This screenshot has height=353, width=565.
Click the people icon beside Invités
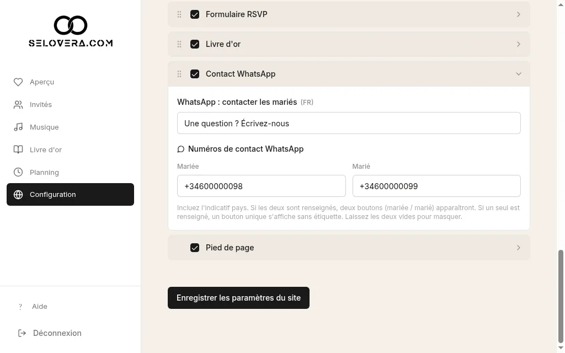point(18,105)
